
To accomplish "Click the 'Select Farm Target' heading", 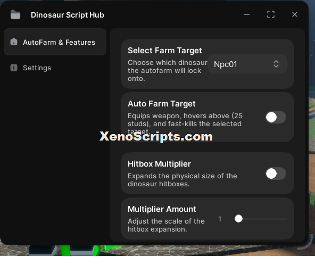I will coord(165,51).
